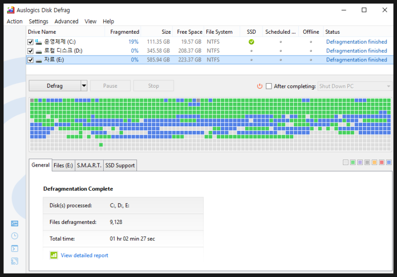Open the scheduler clock sidebar icon

point(14,236)
